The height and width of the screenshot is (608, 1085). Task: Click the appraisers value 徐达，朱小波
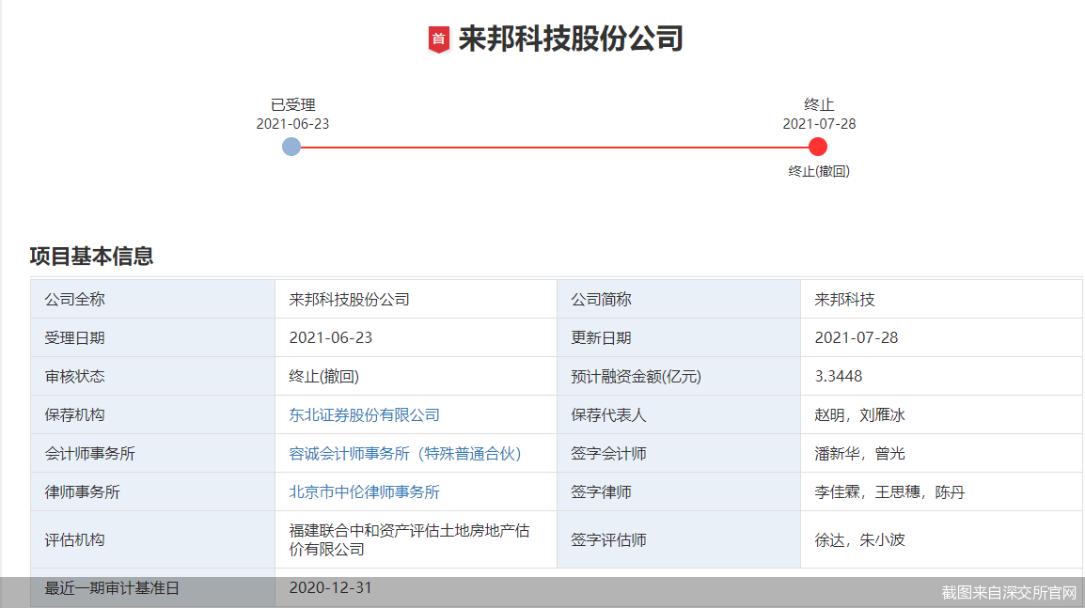(859, 540)
